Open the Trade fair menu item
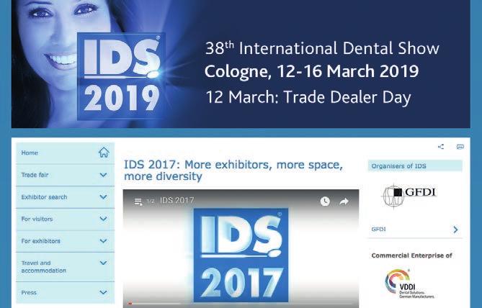The width and height of the screenshot is (482, 308). pyautogui.click(x=65, y=175)
